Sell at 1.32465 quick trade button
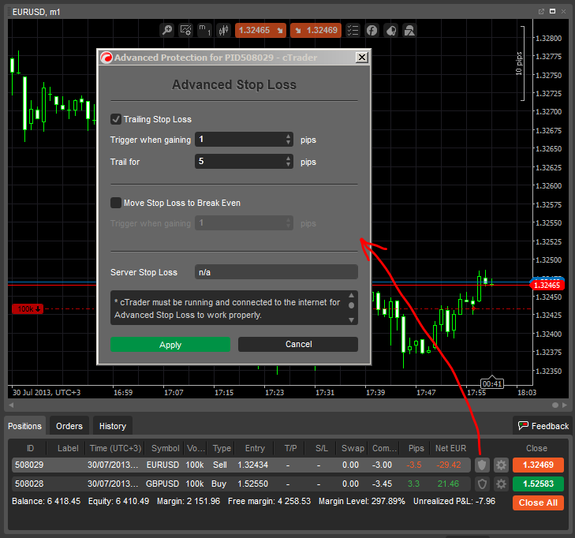 260,30
